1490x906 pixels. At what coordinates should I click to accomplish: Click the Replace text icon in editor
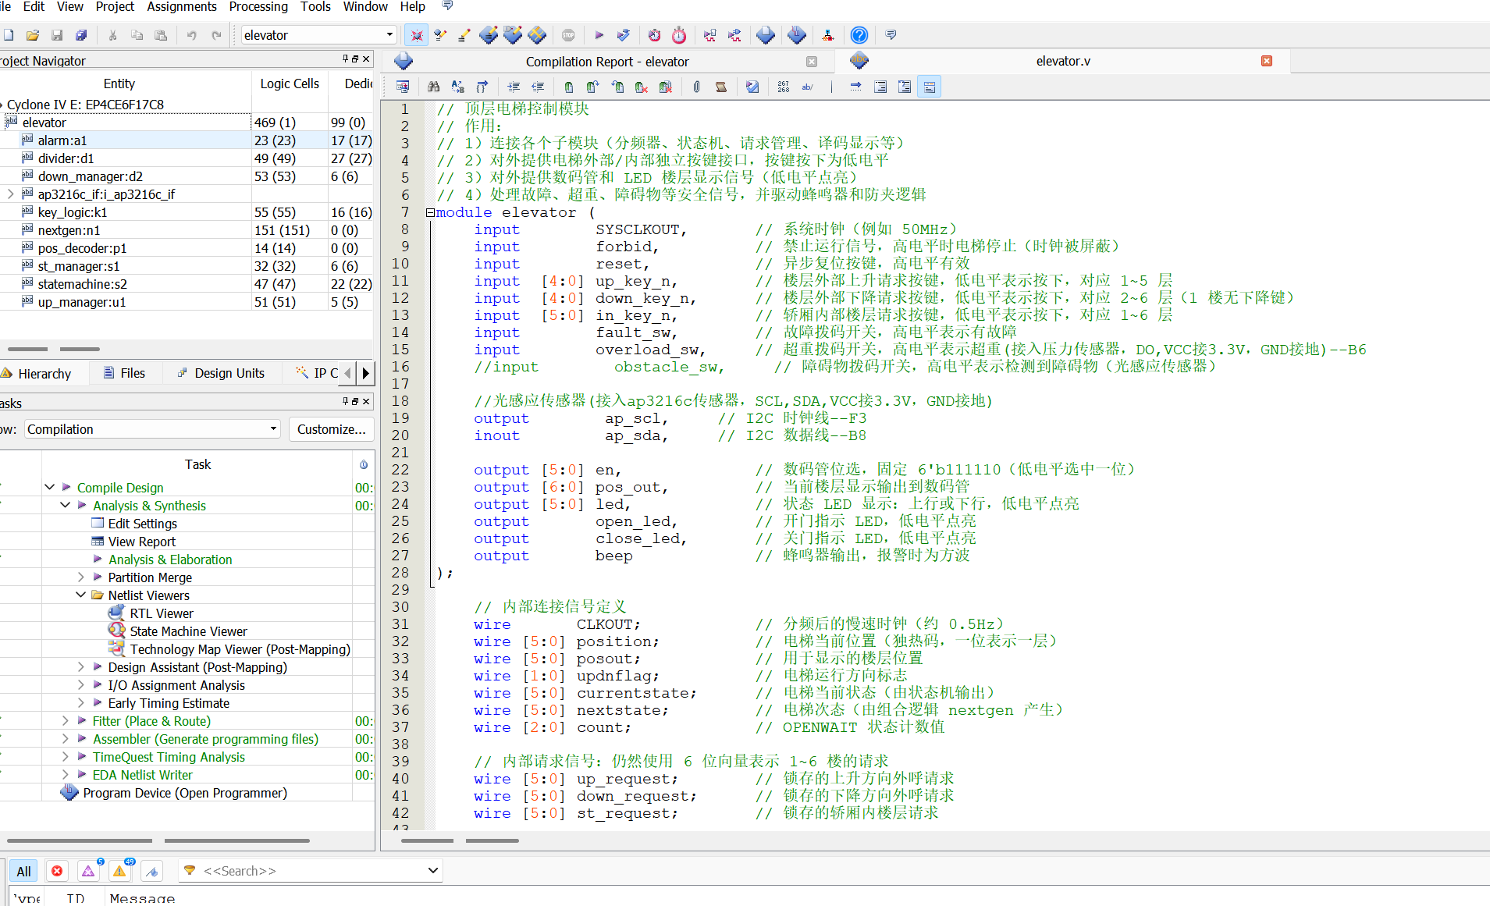457,87
